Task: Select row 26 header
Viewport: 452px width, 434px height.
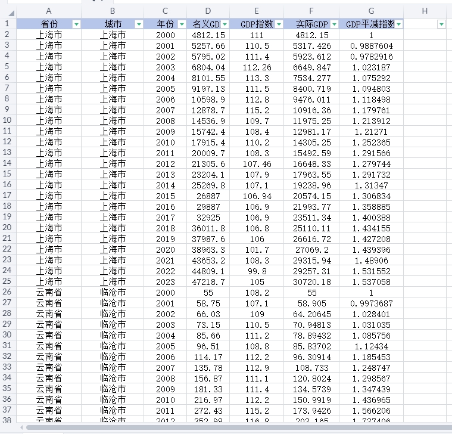Action: point(7,292)
